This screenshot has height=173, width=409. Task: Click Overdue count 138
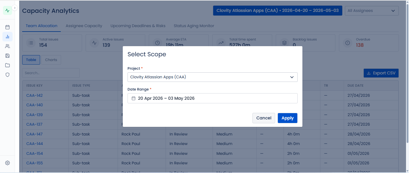click(x=360, y=45)
